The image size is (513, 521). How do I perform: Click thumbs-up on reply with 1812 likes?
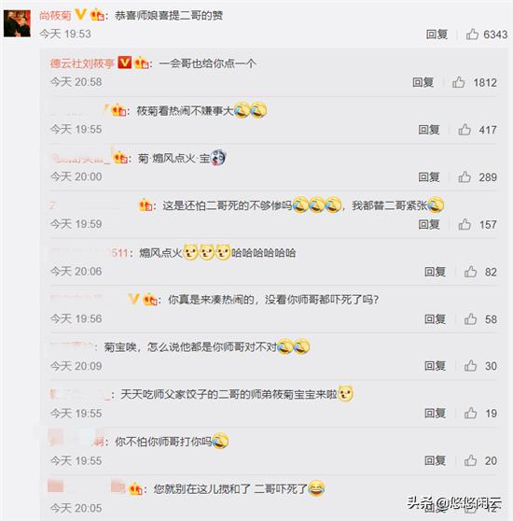(459, 82)
